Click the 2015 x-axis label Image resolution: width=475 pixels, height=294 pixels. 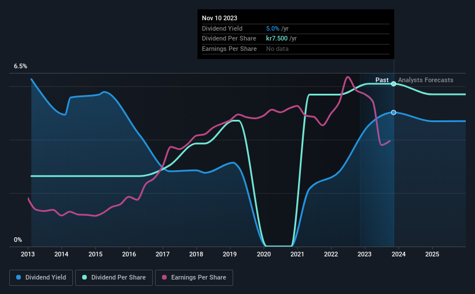point(95,254)
